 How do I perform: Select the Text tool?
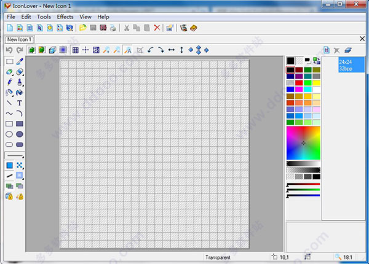[x=20, y=103]
